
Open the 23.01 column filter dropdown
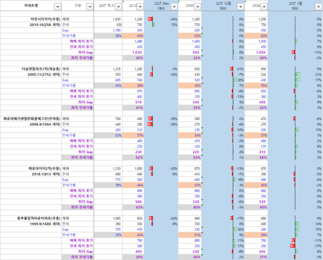click(x=197, y=7)
